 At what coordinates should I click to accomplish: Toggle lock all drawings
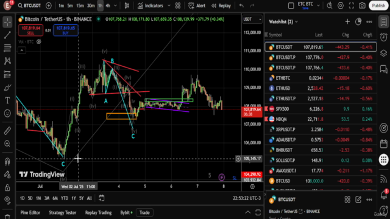pyautogui.click(x=7, y=187)
